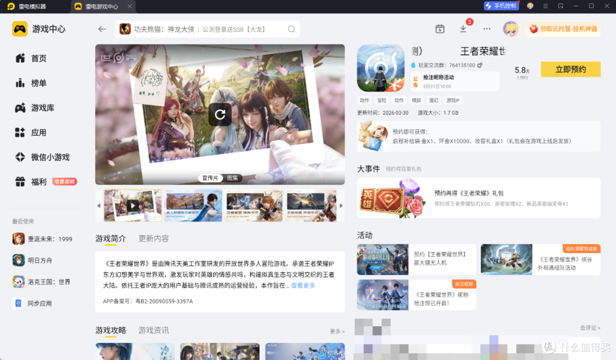
Task: Go back with the left arrow
Action: click(x=102, y=29)
